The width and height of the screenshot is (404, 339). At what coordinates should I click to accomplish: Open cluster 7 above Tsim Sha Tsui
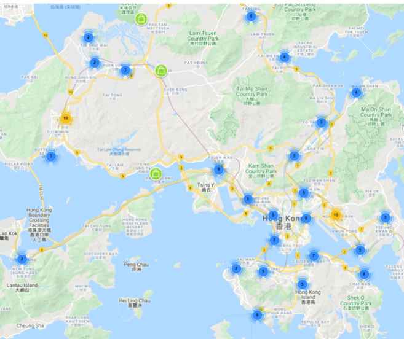[x=274, y=240]
